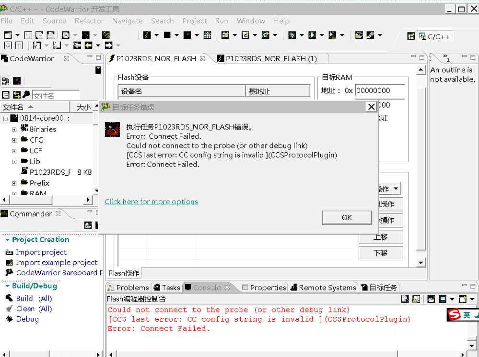This screenshot has height=357, width=479.
Task: Open the Project menu
Action: coord(195,21)
